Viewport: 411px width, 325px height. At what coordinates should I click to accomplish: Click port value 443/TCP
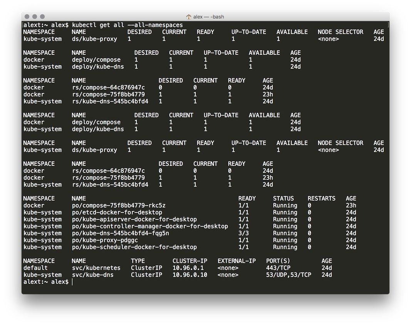(x=278, y=268)
